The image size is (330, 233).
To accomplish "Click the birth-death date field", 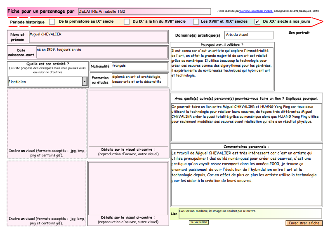I will [x=102, y=52].
